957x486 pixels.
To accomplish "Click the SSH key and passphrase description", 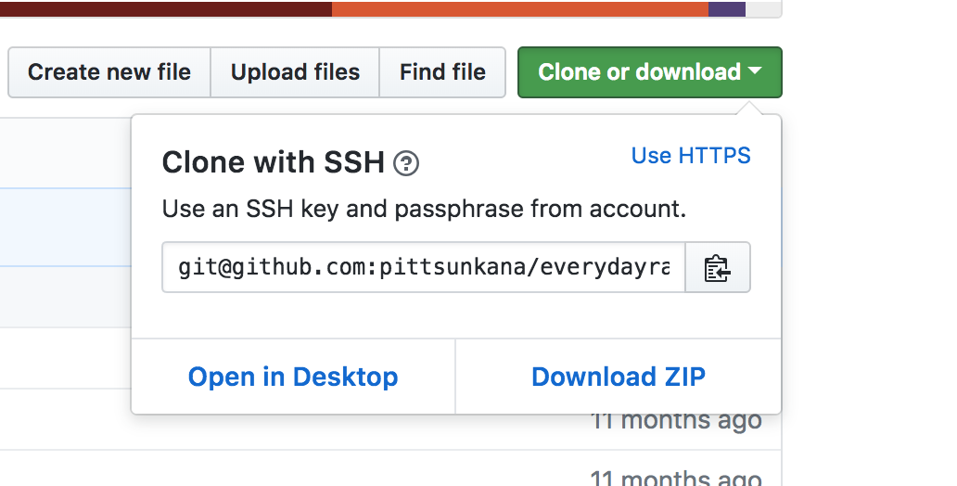I will click(424, 209).
